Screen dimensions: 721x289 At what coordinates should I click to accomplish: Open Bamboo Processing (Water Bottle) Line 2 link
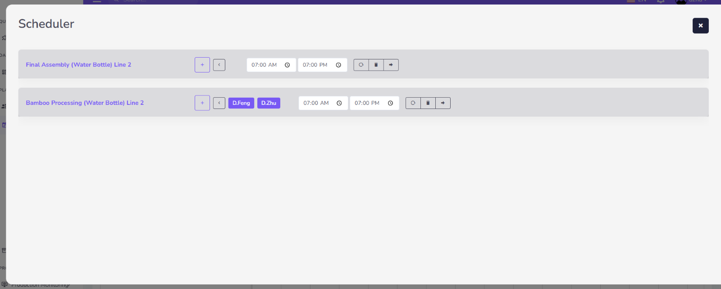(85, 103)
